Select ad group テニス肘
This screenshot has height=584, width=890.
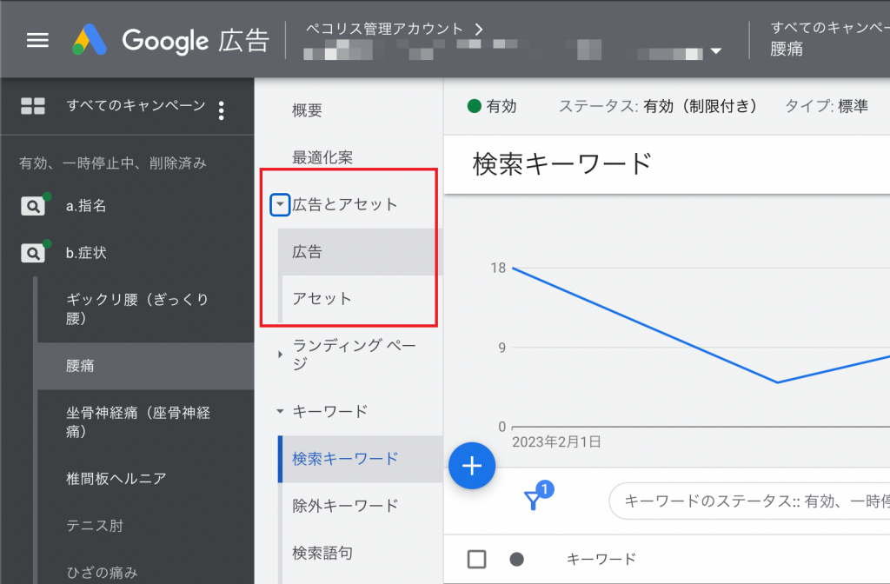95,526
